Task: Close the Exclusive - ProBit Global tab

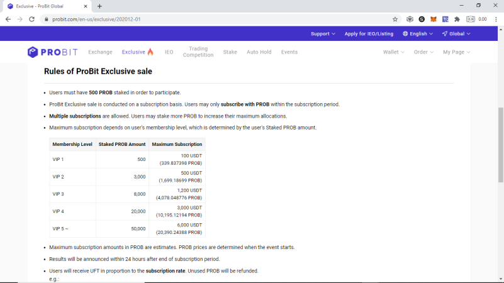Action: (x=86, y=6)
